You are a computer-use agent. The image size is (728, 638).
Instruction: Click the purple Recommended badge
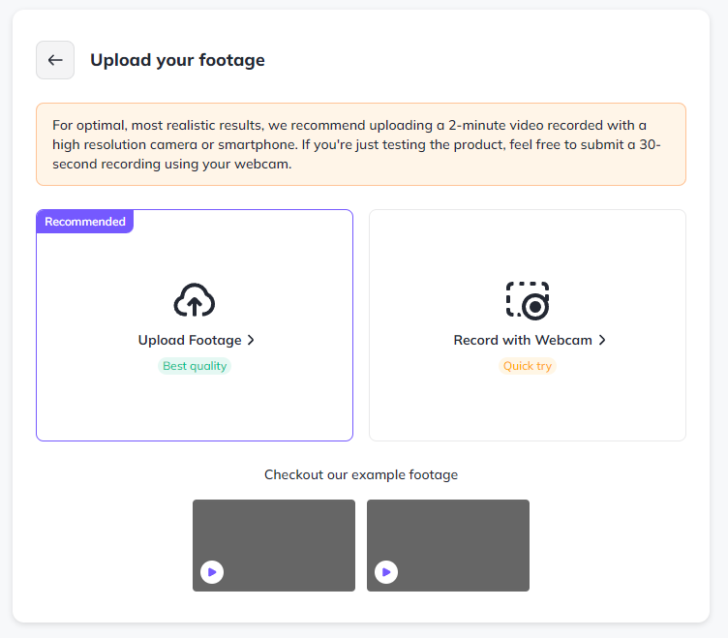point(85,222)
